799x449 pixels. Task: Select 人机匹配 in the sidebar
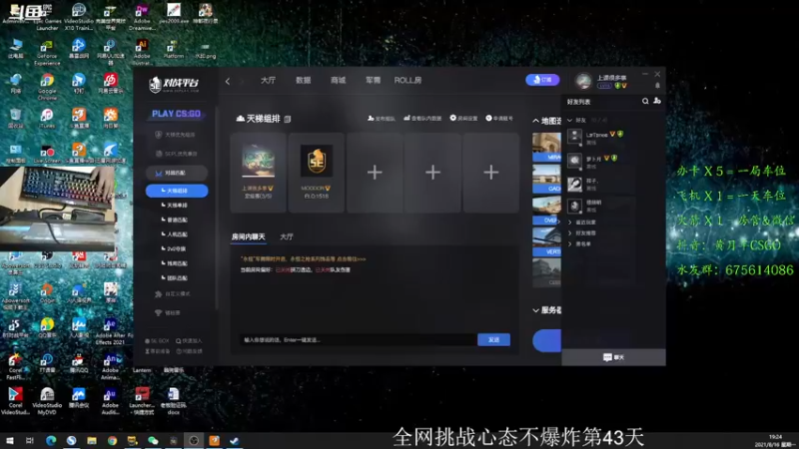coord(177,234)
